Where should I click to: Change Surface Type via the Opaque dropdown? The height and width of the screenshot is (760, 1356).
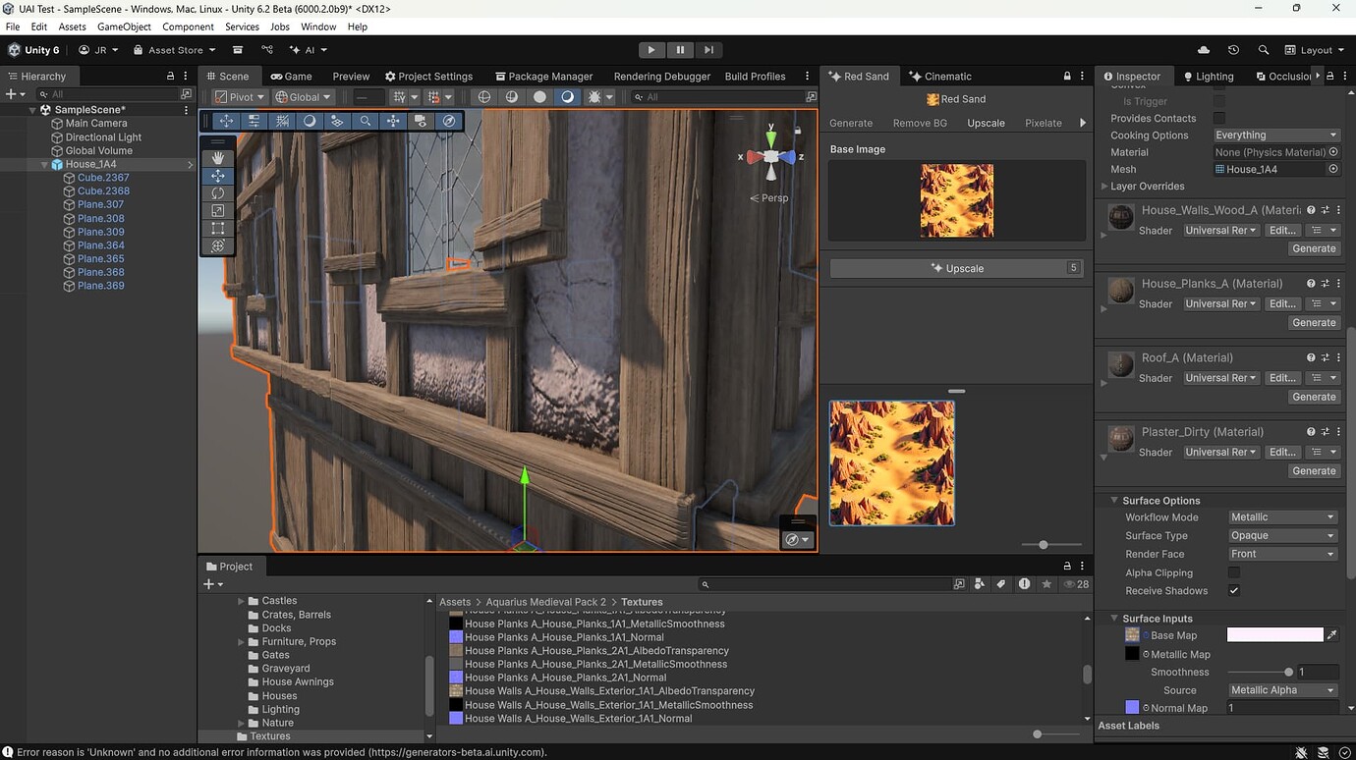coord(1281,535)
